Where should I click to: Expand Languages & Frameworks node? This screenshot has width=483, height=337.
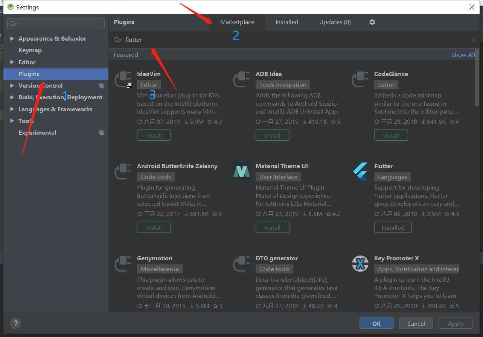pyautogui.click(x=12, y=109)
